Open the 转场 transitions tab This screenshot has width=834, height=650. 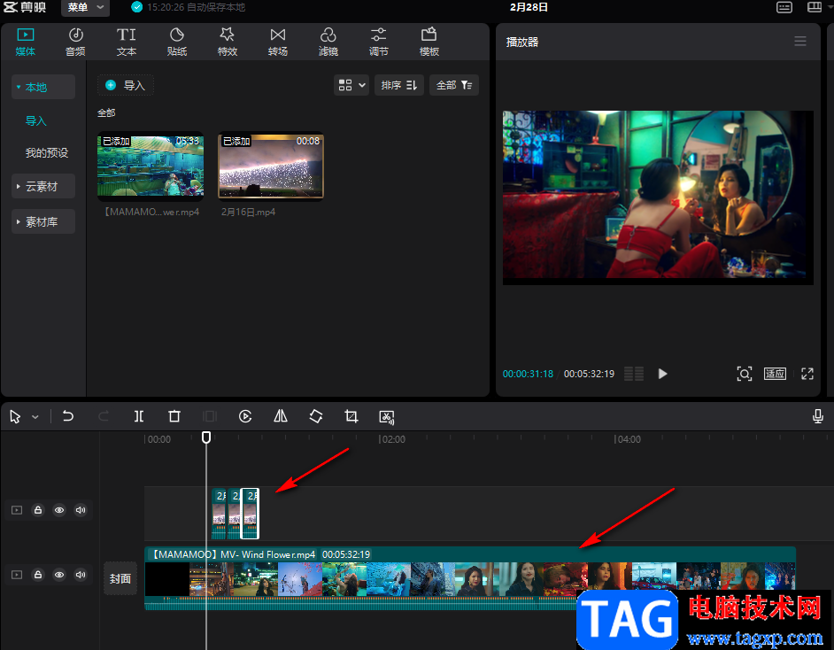[278, 42]
